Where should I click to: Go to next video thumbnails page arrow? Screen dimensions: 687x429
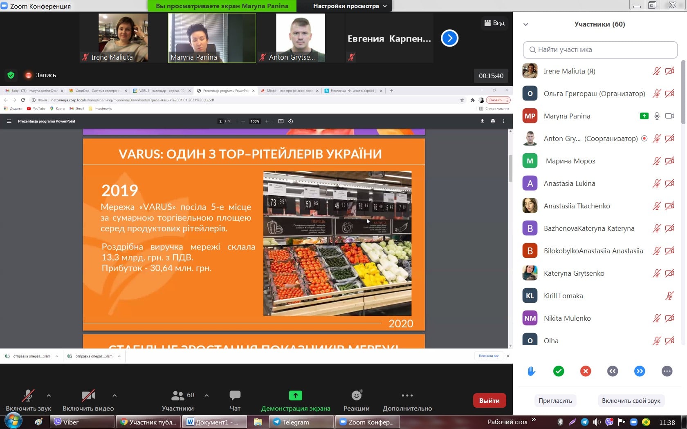tap(449, 38)
